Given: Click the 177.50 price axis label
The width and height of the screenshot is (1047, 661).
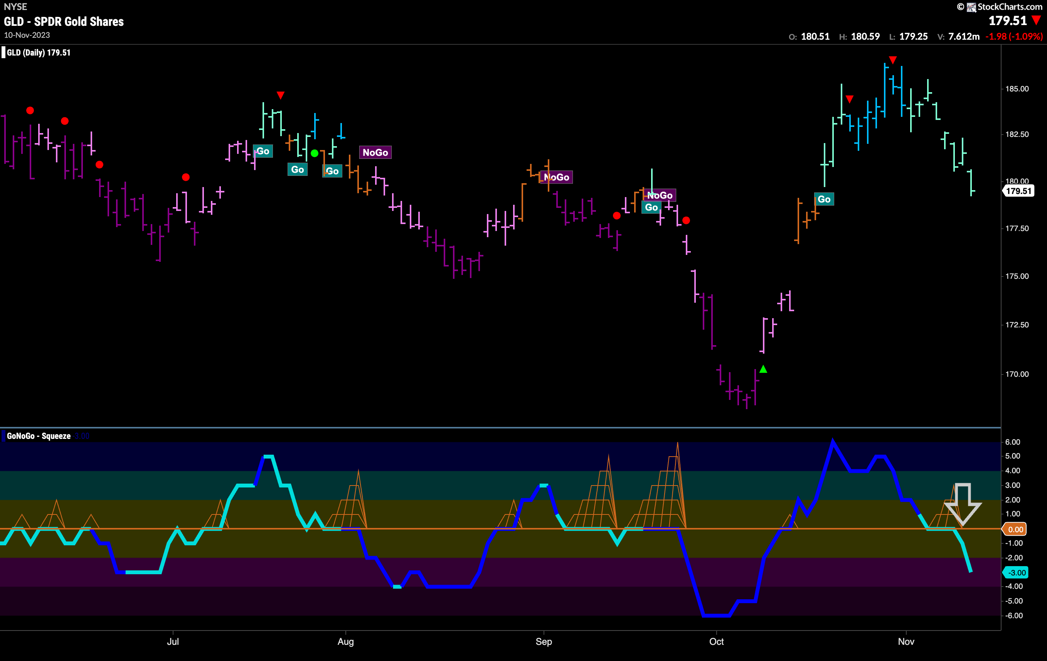Looking at the screenshot, I should tap(1017, 228).
